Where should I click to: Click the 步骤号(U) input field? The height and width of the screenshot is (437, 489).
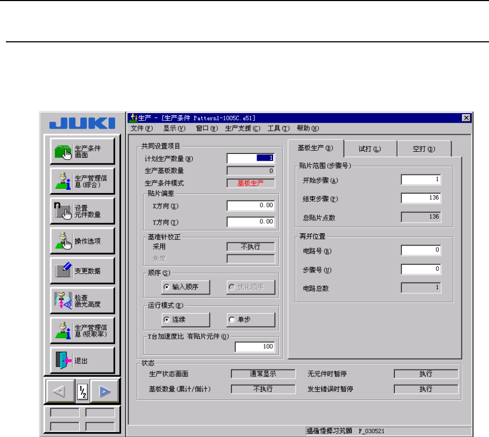point(420,269)
